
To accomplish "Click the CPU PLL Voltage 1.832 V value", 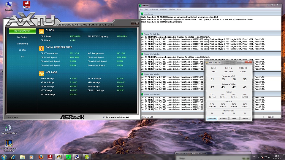I will click(x=120, y=90).
